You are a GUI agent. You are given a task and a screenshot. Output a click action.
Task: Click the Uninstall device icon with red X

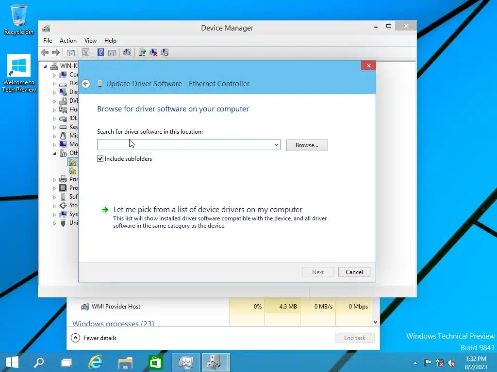[153, 52]
